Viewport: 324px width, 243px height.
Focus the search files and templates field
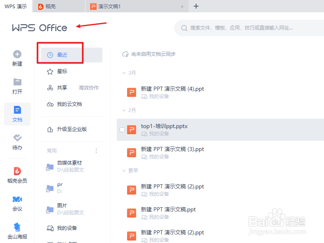point(249,28)
